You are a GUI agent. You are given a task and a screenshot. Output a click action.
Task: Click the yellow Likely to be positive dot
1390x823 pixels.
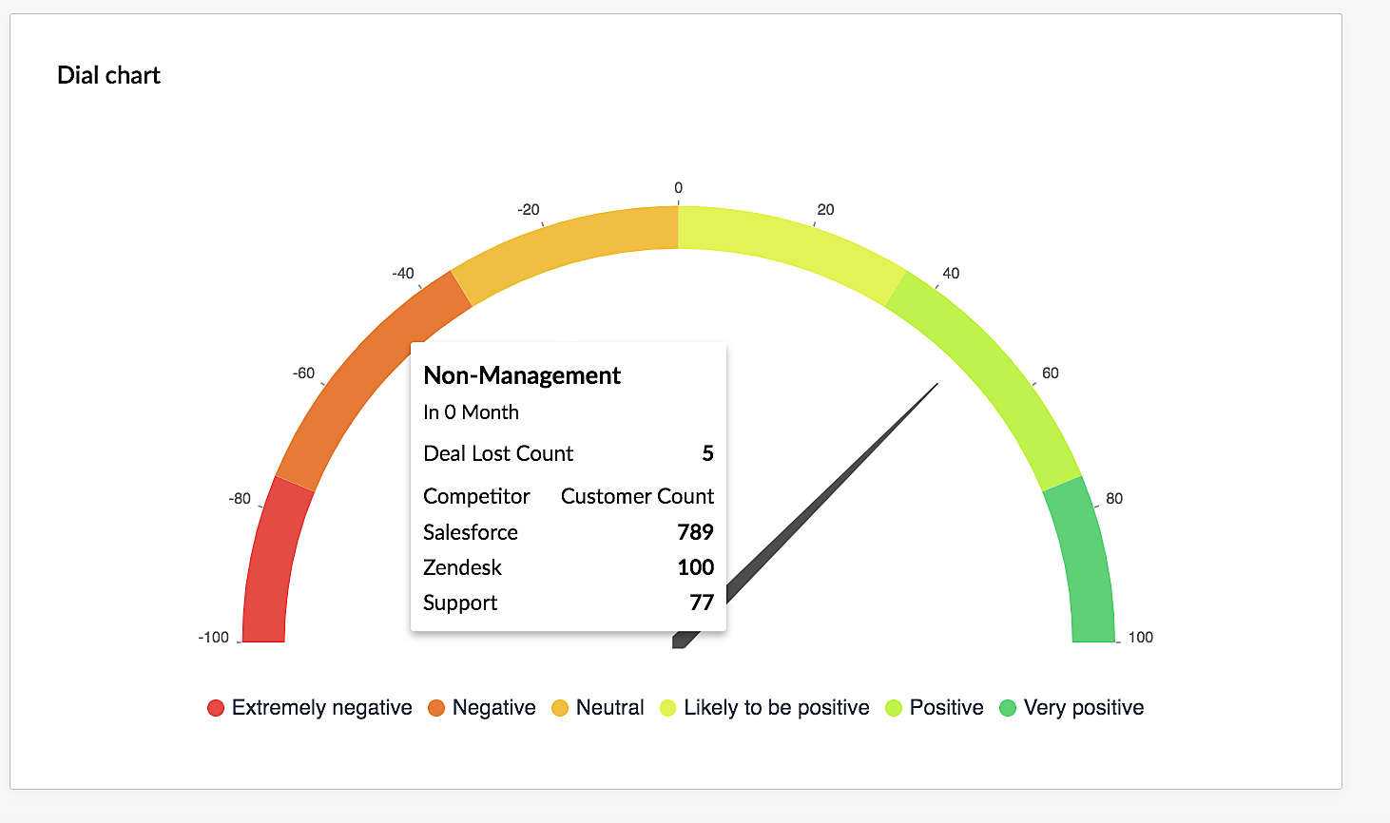[668, 708]
